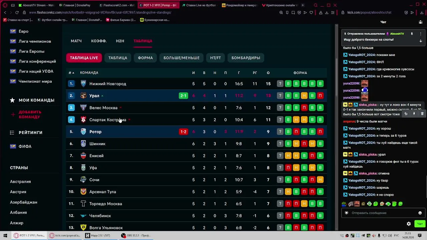Viewport: 427px width, 240px height.
Task: Click the Ротор team logo
Action: click(83, 132)
